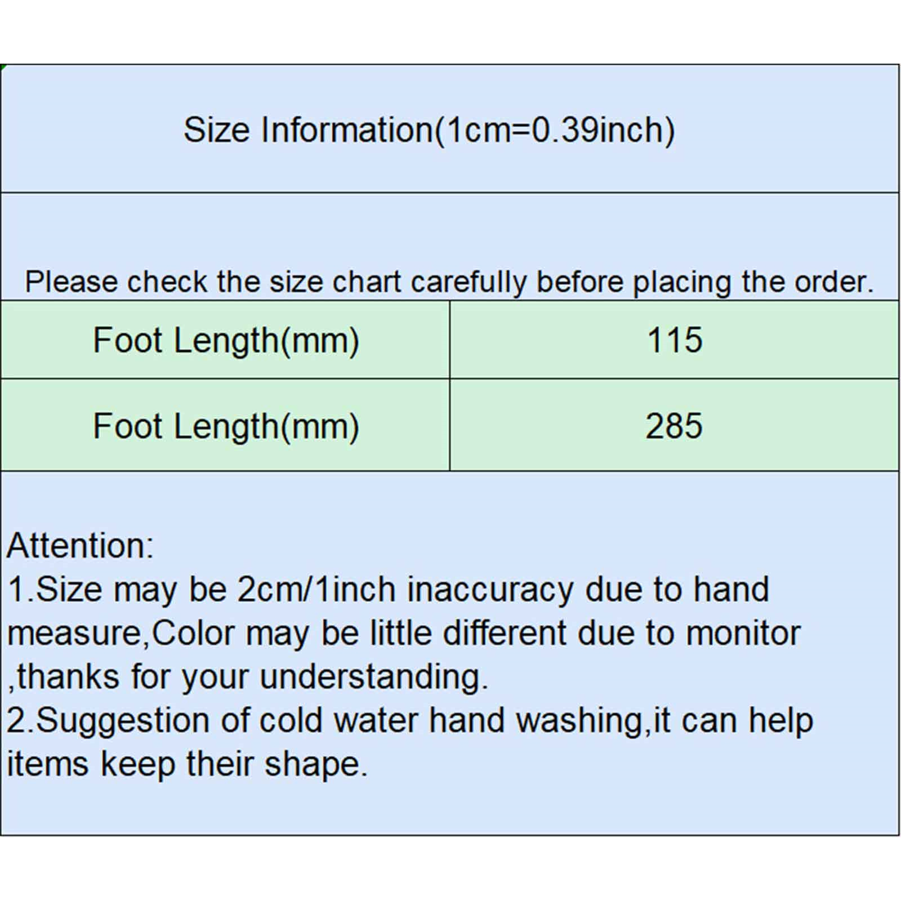The width and height of the screenshot is (901, 901).
Task: Click the 'Please check the size chart' notice
Action: pyautogui.click(x=449, y=282)
